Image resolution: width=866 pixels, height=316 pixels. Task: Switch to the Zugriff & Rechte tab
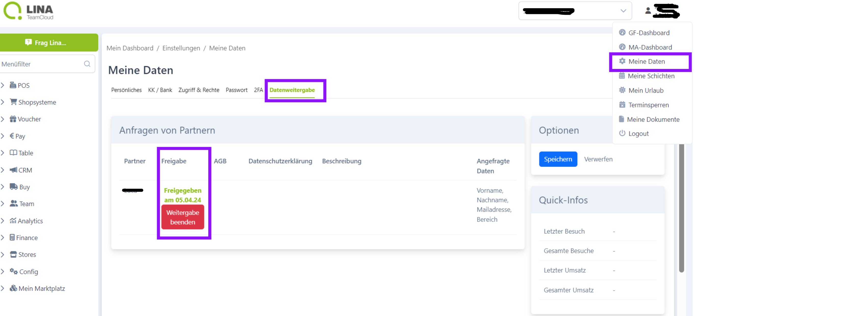(x=199, y=90)
